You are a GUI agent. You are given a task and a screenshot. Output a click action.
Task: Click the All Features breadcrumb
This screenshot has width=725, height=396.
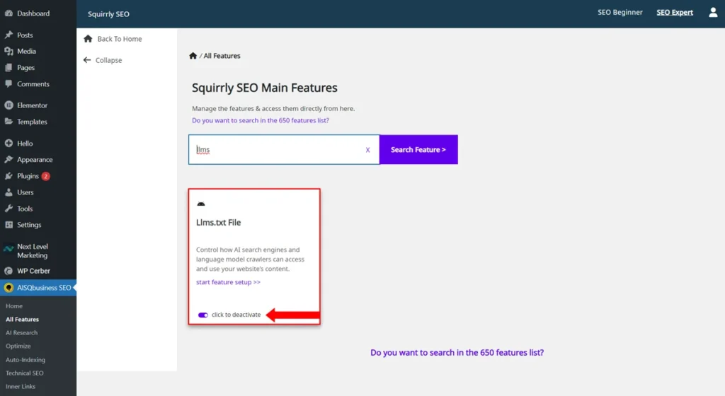[x=222, y=56]
